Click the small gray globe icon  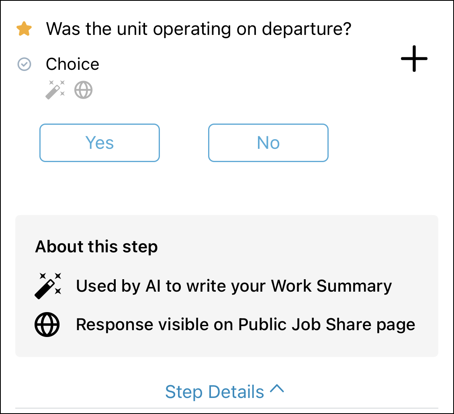pyautogui.click(x=84, y=90)
